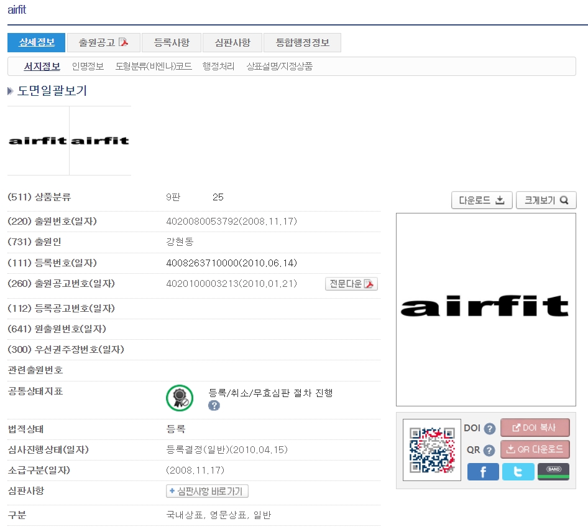Click the green registration status badge icon
Screen dimensions: 588x529
(180, 398)
